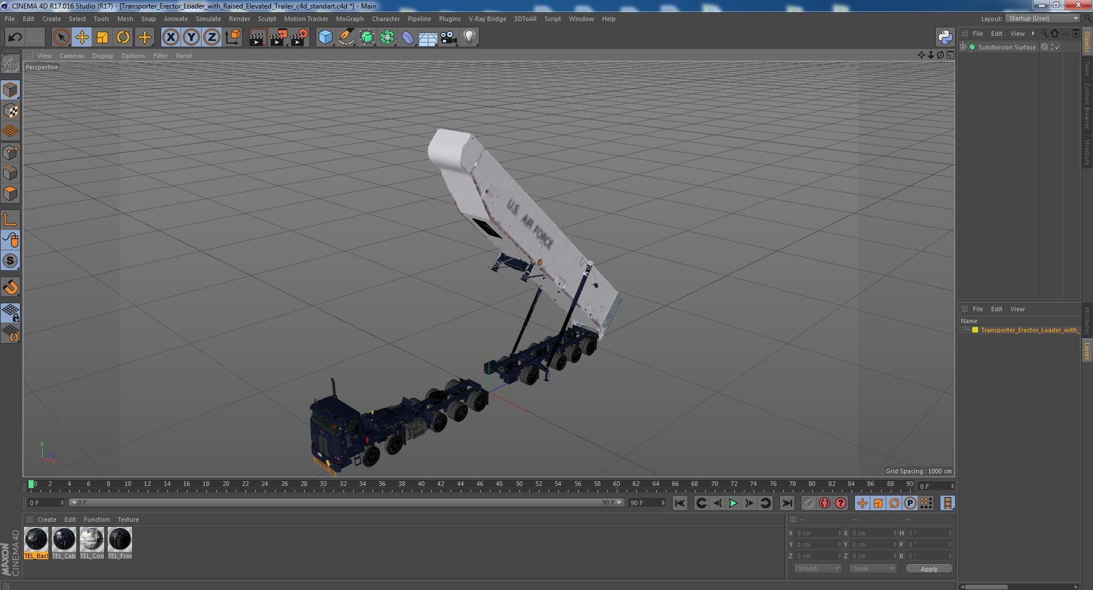The image size is (1093, 590).
Task: Open the MoGraph menu
Action: pos(350,19)
